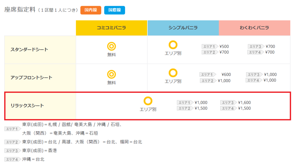
Task: Click エリア2 tag in アップフロントシート row
Action: 208,81
